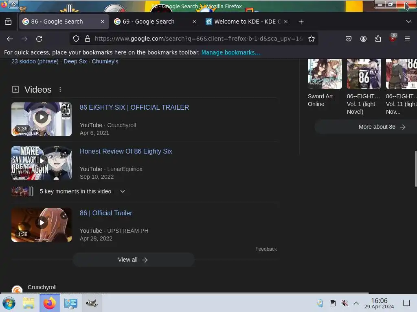Viewport: 417px width, 312px height.
Task: Open the clock showing 16:06
Action: pos(379,303)
